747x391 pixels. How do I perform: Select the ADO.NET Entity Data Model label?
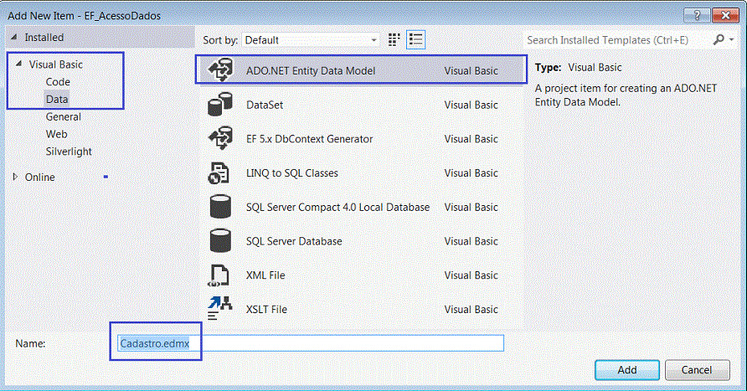[311, 70]
